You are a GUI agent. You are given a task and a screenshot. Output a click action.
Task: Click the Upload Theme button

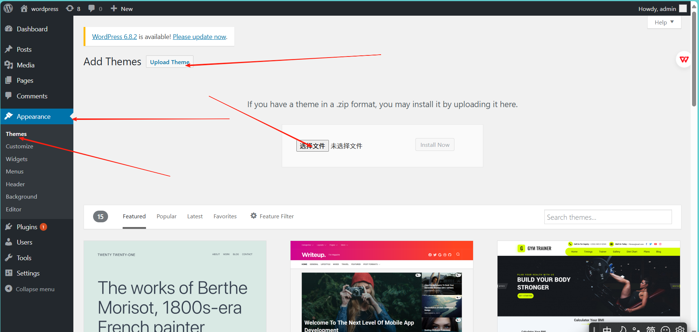tap(170, 62)
